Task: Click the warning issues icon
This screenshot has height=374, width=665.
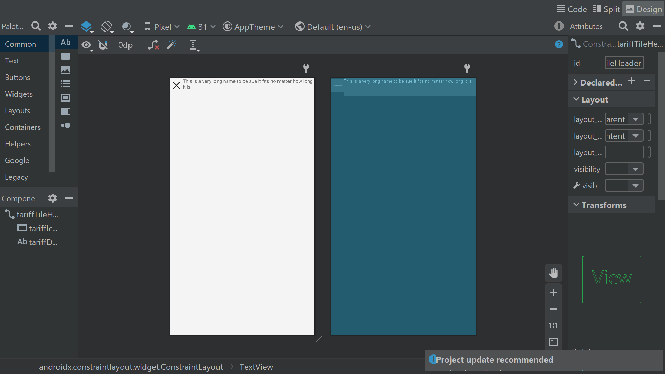Action: (x=559, y=26)
